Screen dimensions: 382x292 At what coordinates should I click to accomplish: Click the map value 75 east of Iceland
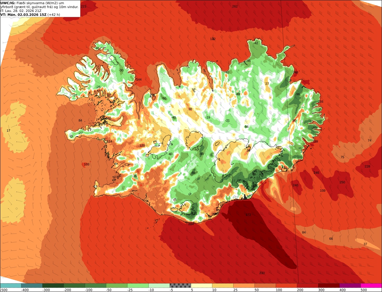click(x=342, y=157)
